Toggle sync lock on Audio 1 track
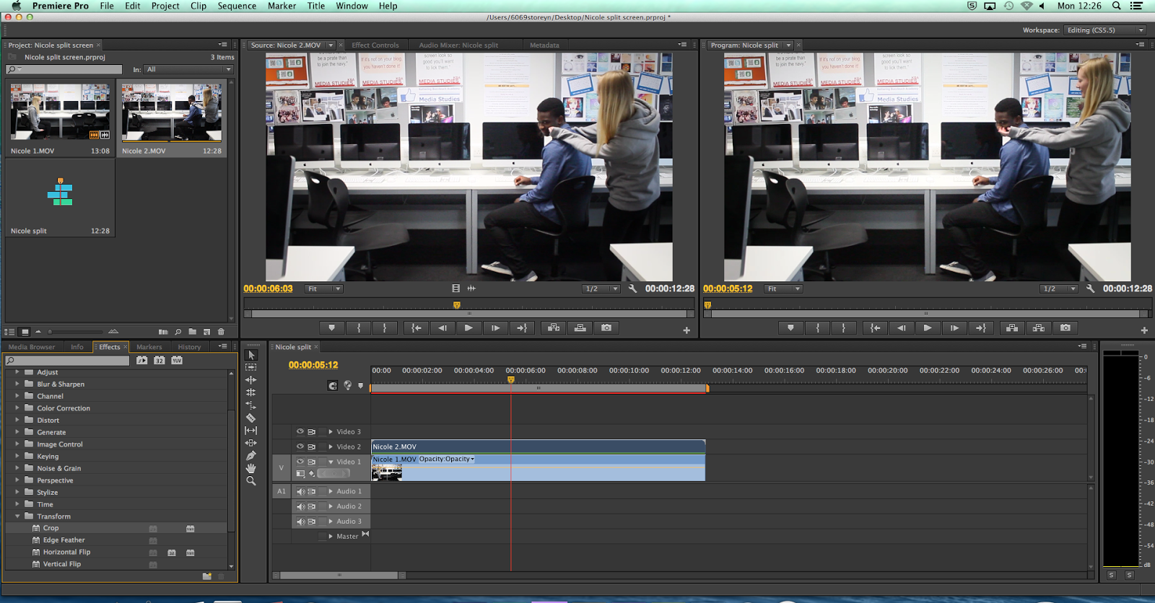1155x603 pixels. 312,491
